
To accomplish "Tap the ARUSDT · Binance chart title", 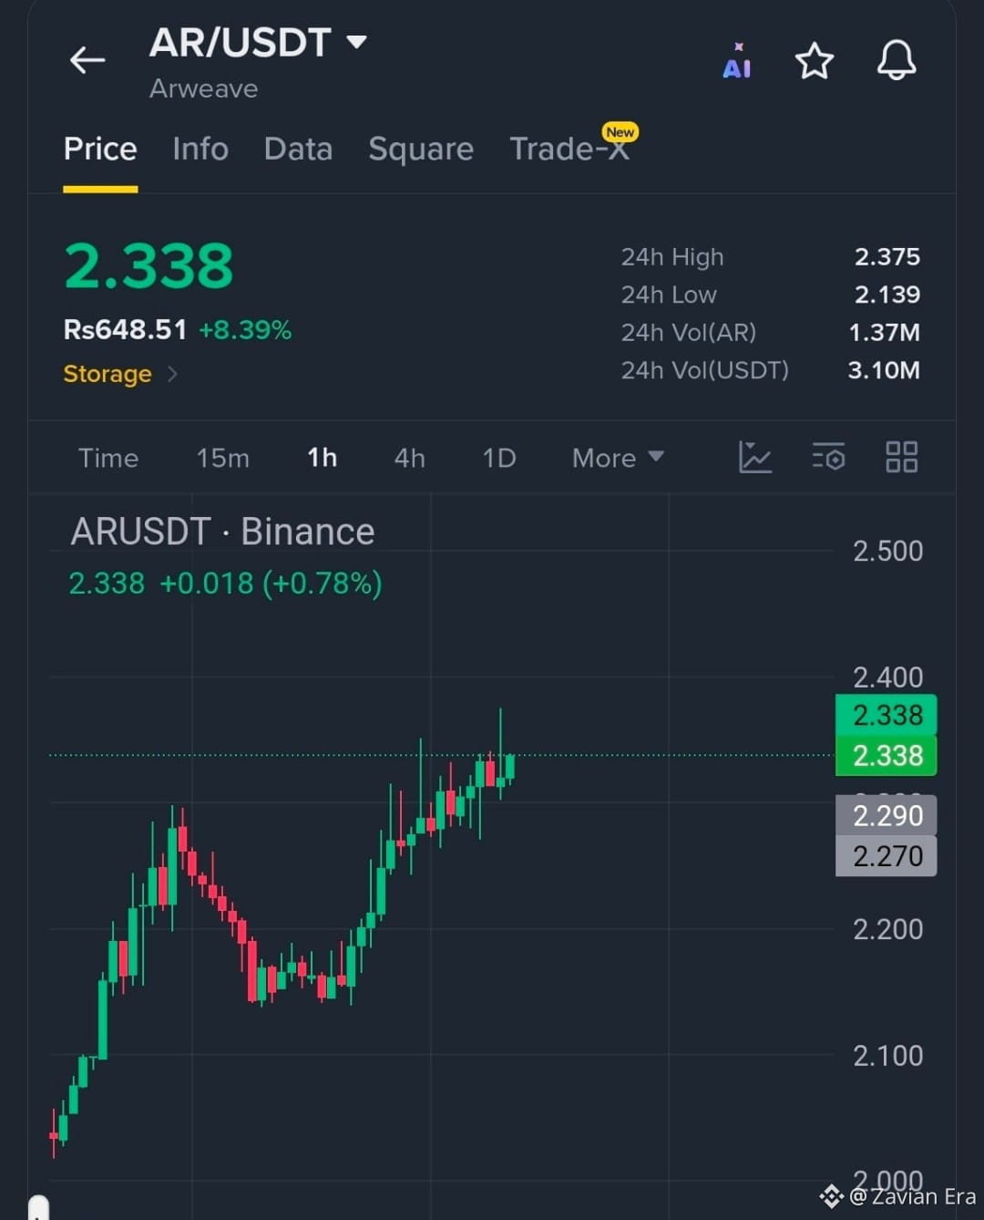I will pos(222,532).
